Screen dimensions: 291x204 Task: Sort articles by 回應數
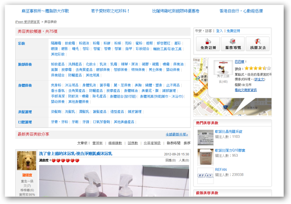pos(133,143)
